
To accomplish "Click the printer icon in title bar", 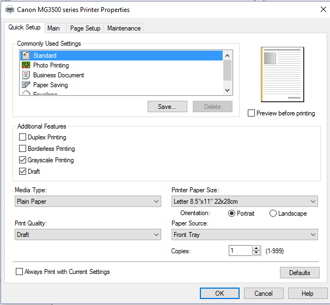I will point(10,10).
